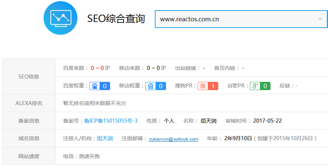Open the 反链 dash link
328x166 pixels.
[x=296, y=86]
